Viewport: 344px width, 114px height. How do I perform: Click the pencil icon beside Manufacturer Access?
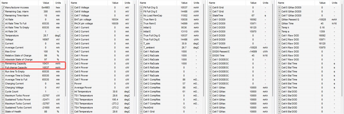click(3, 8)
